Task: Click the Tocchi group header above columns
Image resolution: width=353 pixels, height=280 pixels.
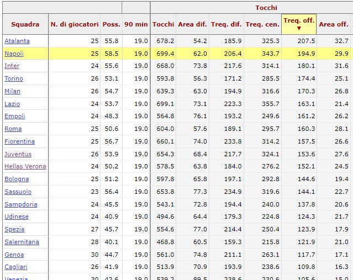Action: click(266, 8)
